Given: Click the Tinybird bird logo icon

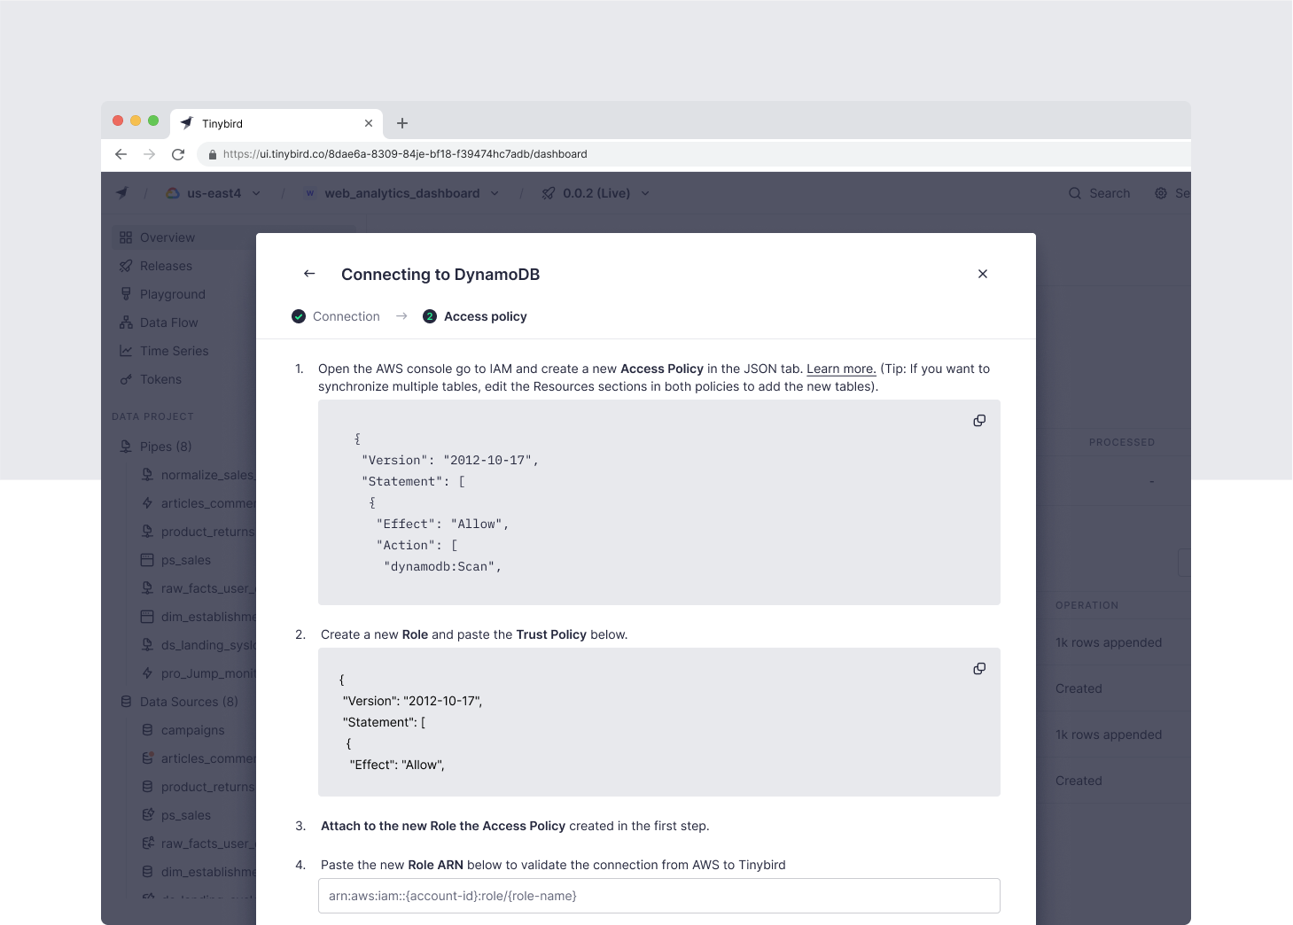Looking at the screenshot, I should pyautogui.click(x=122, y=193).
